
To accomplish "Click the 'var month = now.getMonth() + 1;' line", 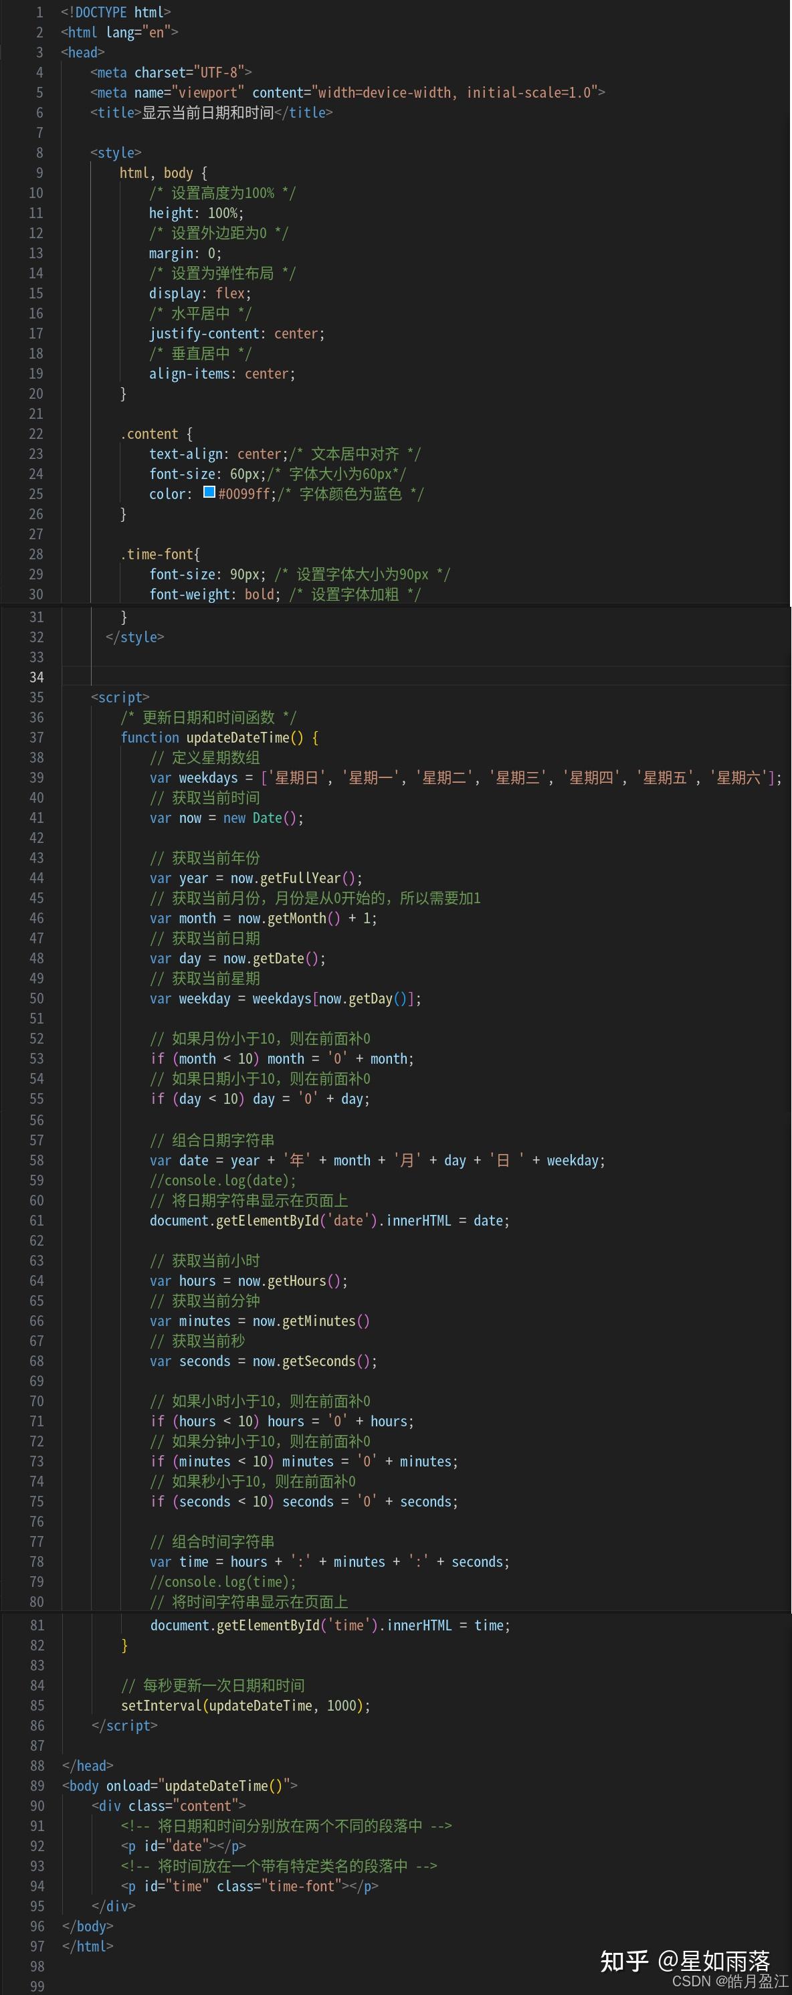I will [x=264, y=919].
